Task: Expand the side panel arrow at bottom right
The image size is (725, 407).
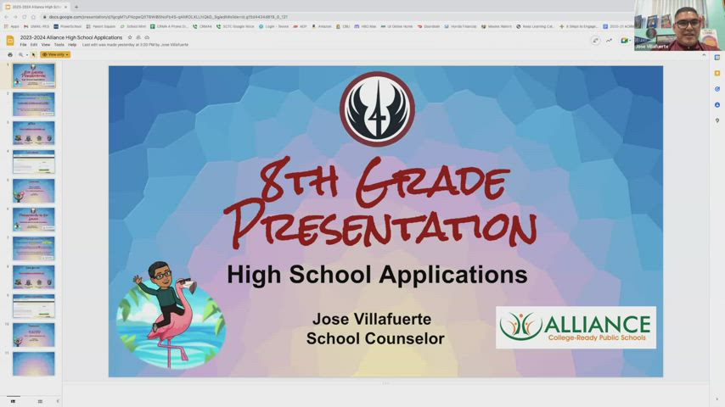Action: [x=717, y=399]
